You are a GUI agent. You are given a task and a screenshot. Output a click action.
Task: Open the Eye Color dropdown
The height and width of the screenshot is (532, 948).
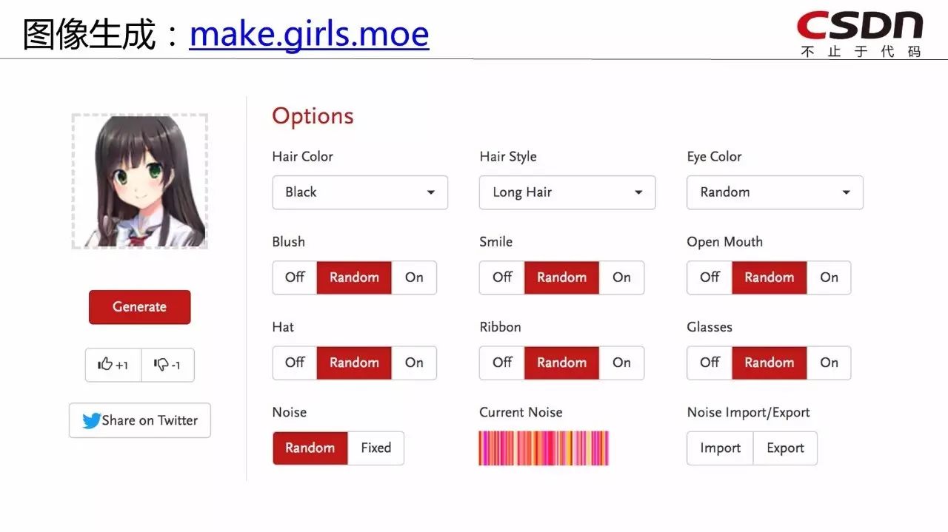[775, 192]
